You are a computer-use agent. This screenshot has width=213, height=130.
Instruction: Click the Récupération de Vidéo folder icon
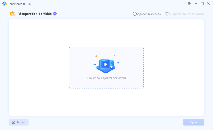(x=12, y=14)
